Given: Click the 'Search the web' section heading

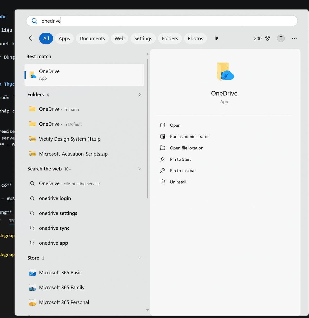Looking at the screenshot, I should (45, 169).
